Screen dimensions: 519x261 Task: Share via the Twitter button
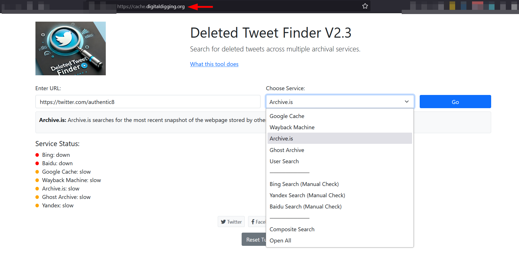[x=231, y=222]
